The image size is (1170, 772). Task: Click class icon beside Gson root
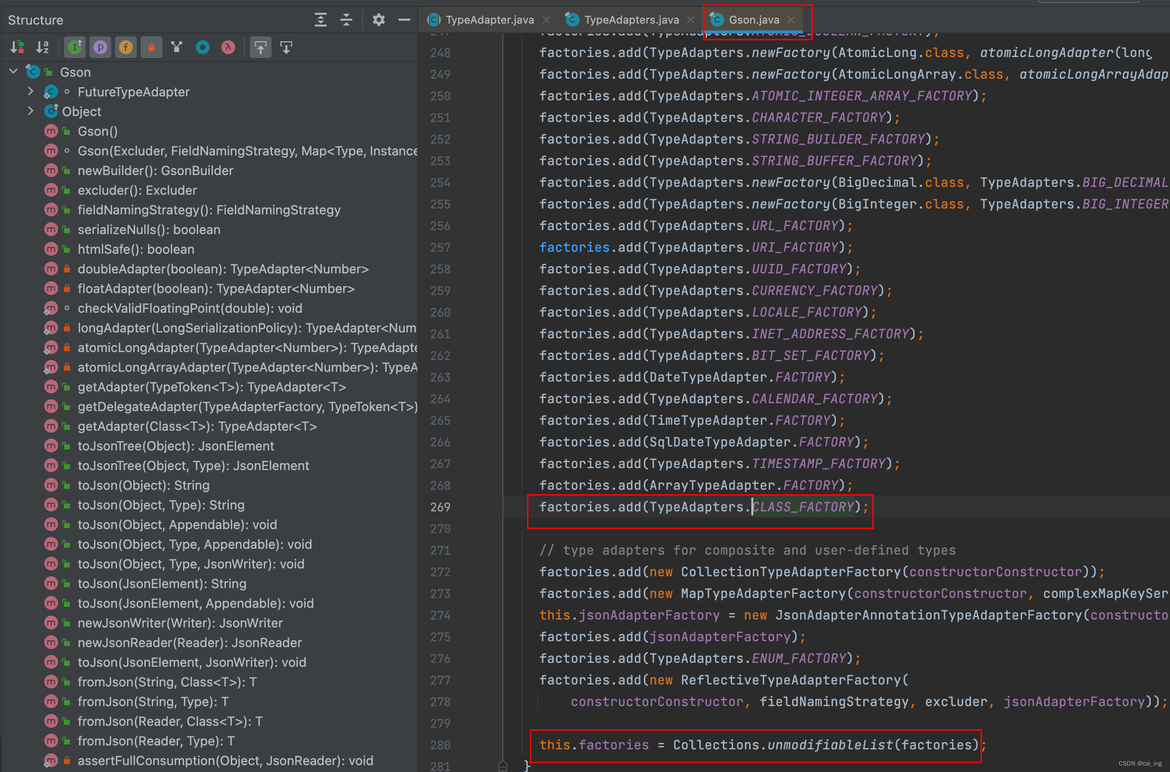click(x=33, y=72)
